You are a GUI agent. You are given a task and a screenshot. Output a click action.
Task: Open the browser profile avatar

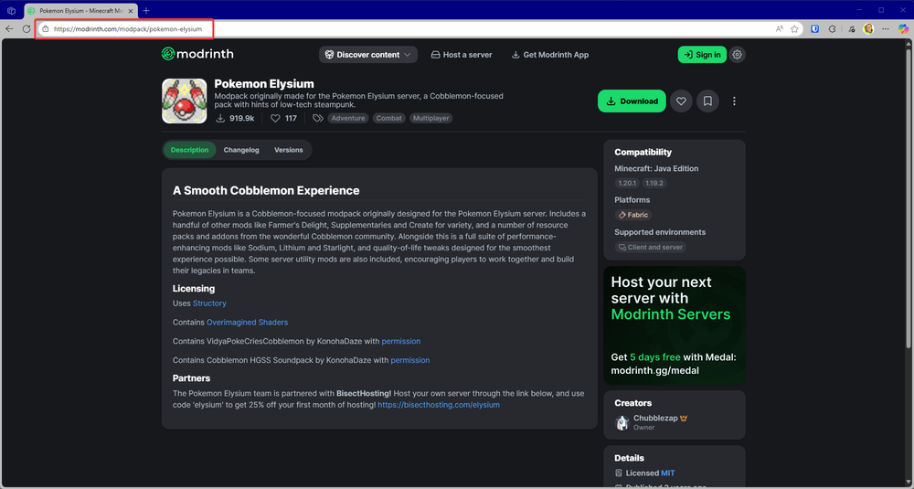tap(868, 29)
